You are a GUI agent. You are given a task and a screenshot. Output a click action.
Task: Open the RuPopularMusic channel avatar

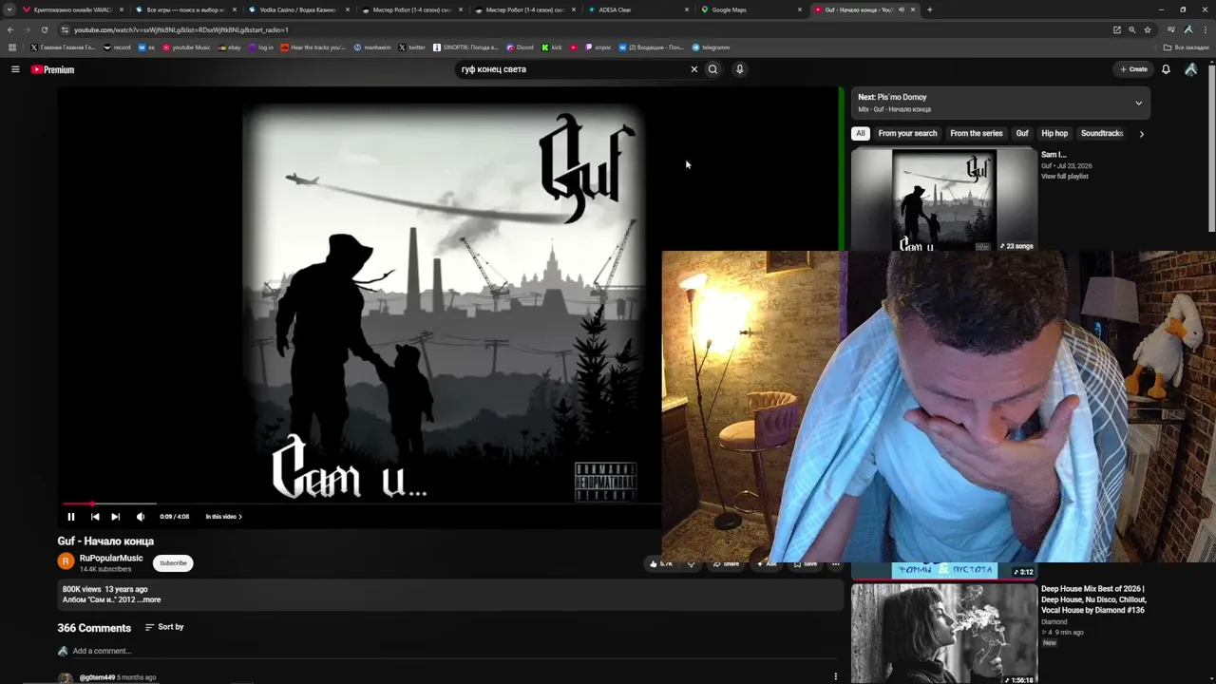pos(66,561)
